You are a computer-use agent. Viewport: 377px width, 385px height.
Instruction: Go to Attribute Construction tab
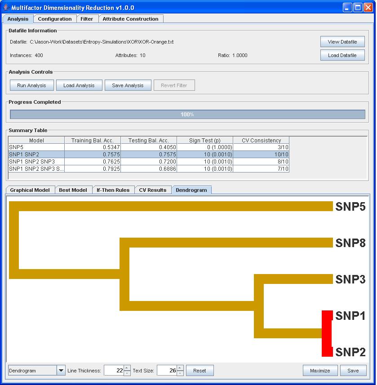(x=130, y=19)
